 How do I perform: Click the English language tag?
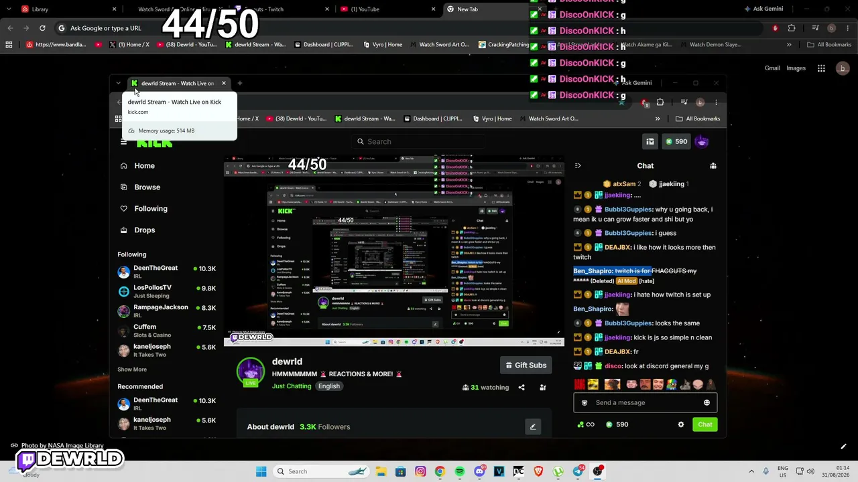pos(329,386)
